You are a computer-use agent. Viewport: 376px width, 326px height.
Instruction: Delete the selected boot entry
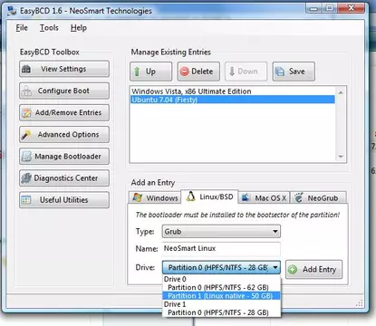(x=198, y=72)
